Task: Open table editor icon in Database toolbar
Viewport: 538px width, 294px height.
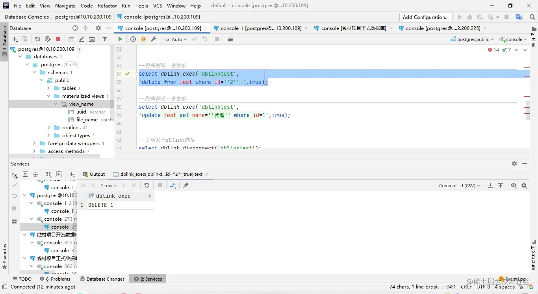Action: (x=71, y=39)
